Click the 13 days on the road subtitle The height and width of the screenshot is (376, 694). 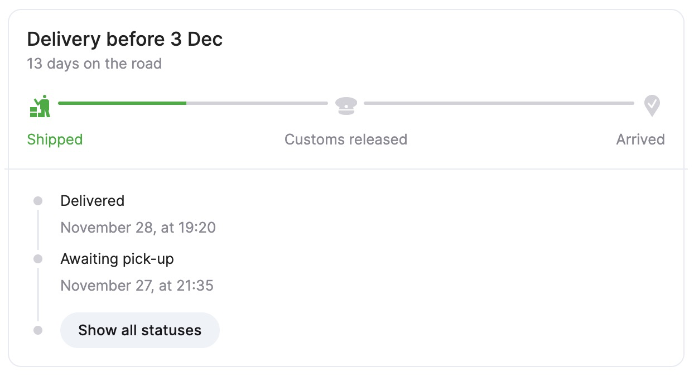(x=94, y=64)
